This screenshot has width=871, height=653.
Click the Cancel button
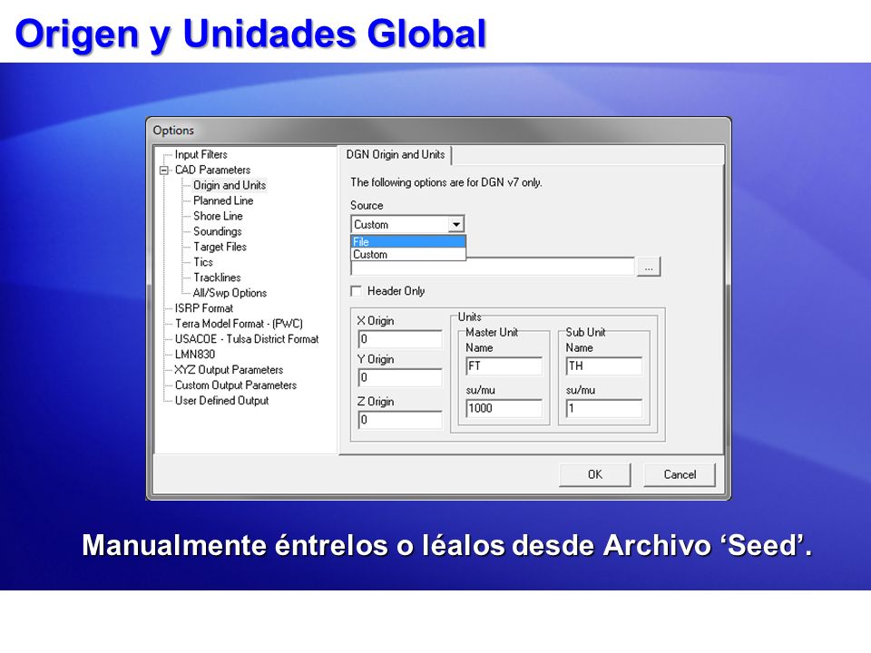(x=680, y=474)
